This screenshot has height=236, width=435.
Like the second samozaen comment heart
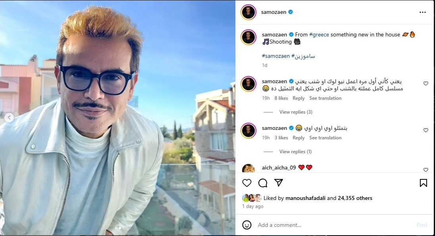coord(426,130)
